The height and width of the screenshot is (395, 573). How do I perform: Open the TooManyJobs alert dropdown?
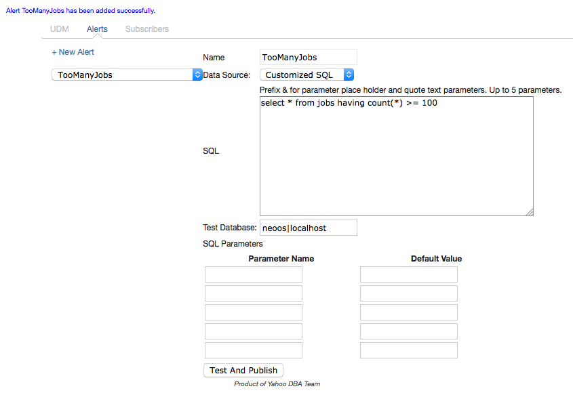127,75
